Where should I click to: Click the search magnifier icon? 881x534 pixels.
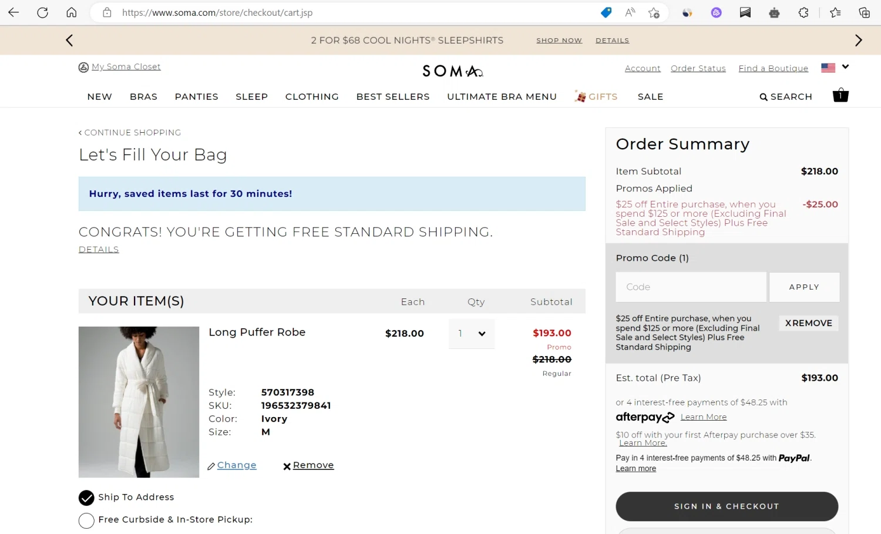click(x=764, y=97)
